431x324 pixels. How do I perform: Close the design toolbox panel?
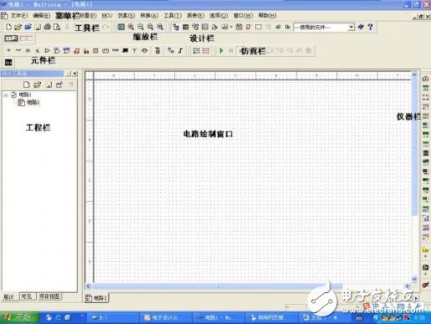[75, 74]
